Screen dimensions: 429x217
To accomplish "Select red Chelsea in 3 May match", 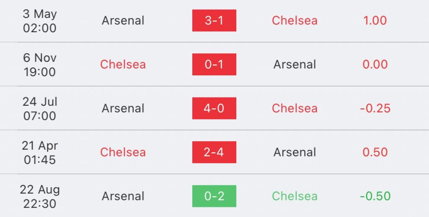I will tap(295, 20).
